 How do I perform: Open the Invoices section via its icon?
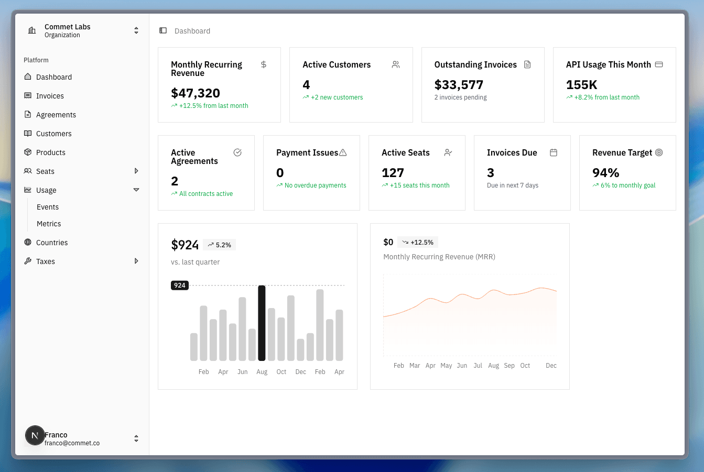[28, 96]
